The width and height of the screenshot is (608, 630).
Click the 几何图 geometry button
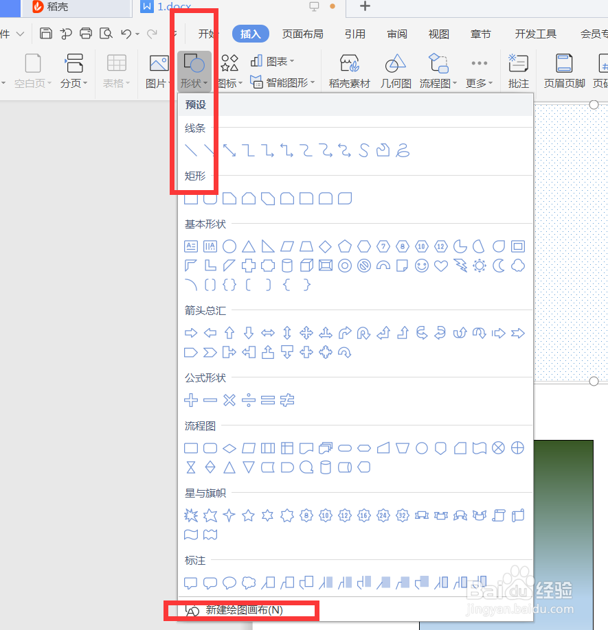pos(396,71)
